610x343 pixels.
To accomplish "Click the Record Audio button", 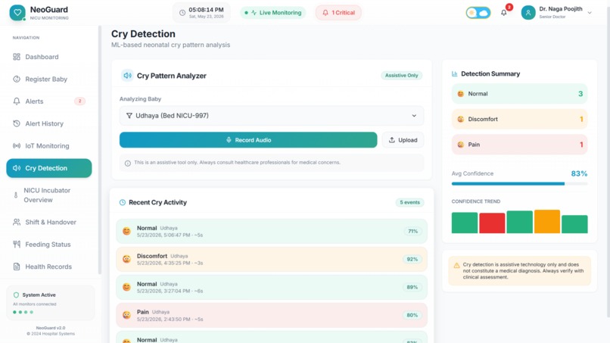I will click(x=248, y=140).
